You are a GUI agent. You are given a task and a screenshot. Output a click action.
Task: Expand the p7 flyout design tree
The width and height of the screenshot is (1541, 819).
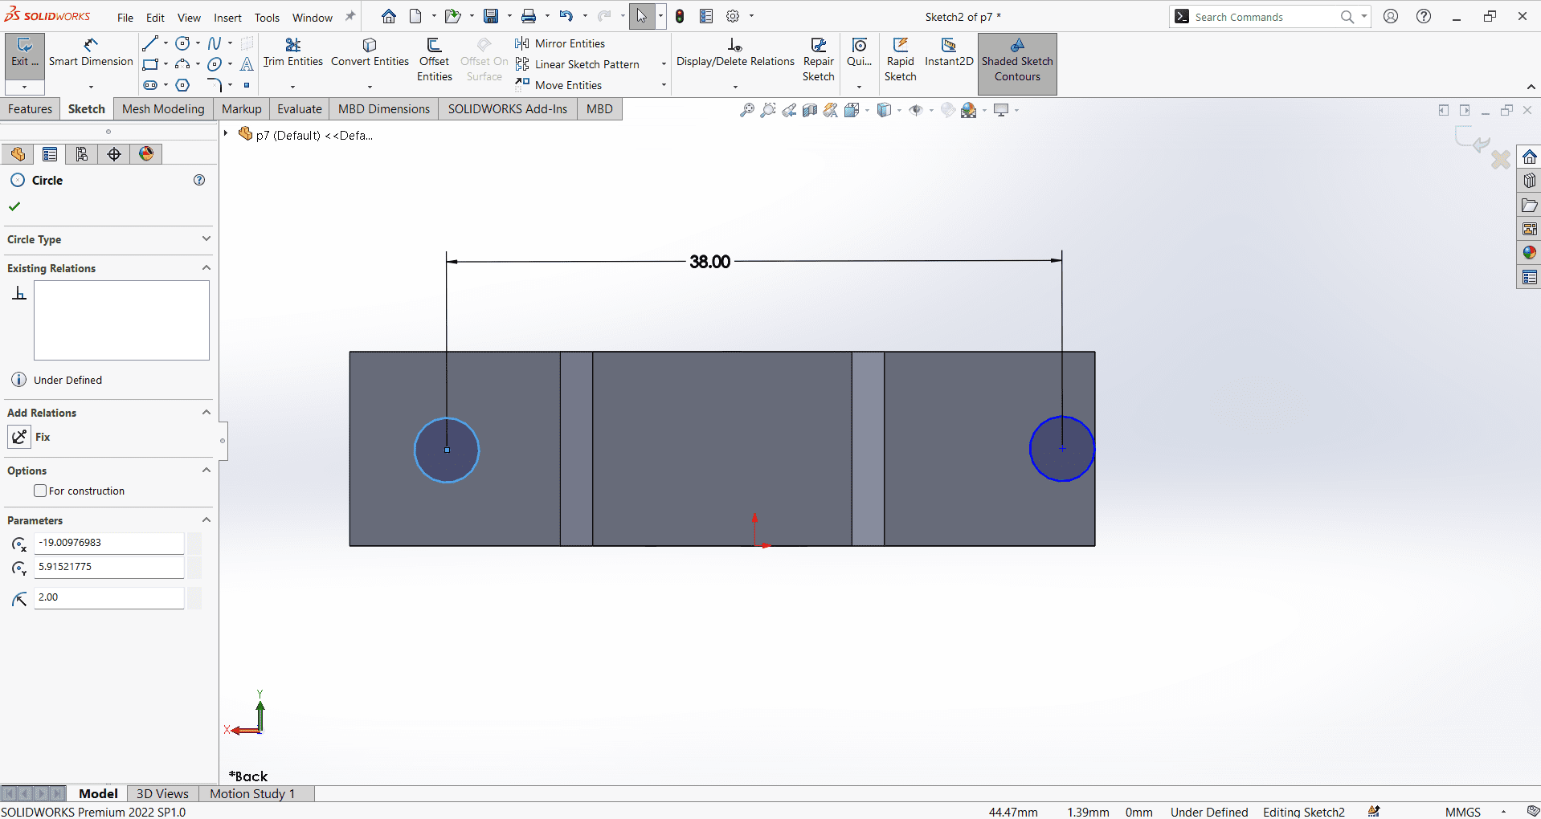[x=226, y=133]
